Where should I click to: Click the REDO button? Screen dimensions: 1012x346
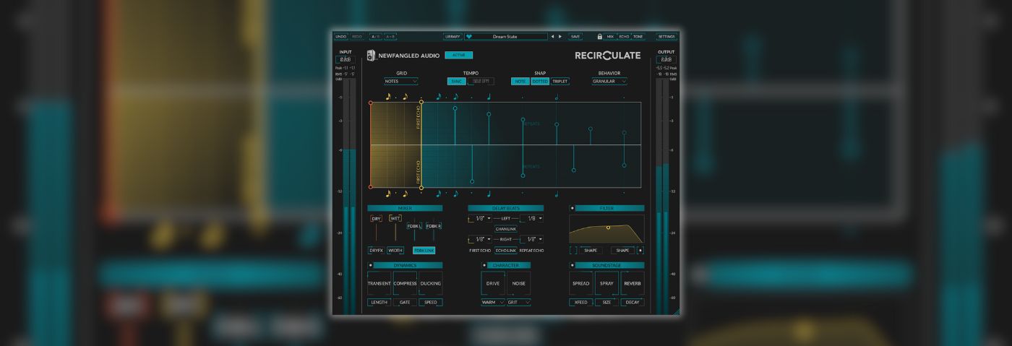point(357,36)
